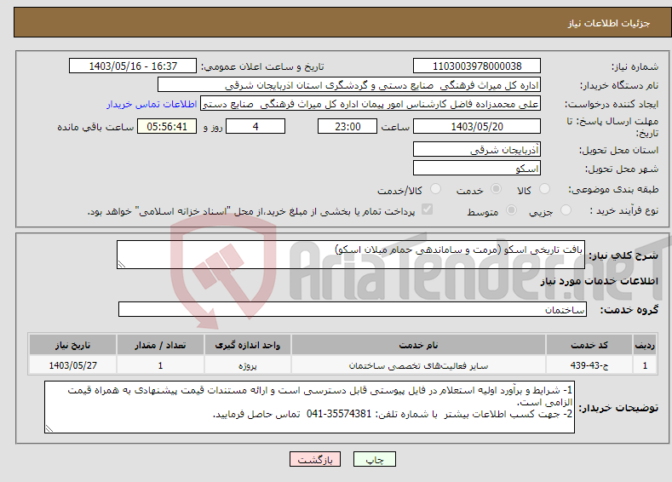This screenshot has height=482, width=672.
Task: Click the کد خدمت column header
Action: click(589, 345)
